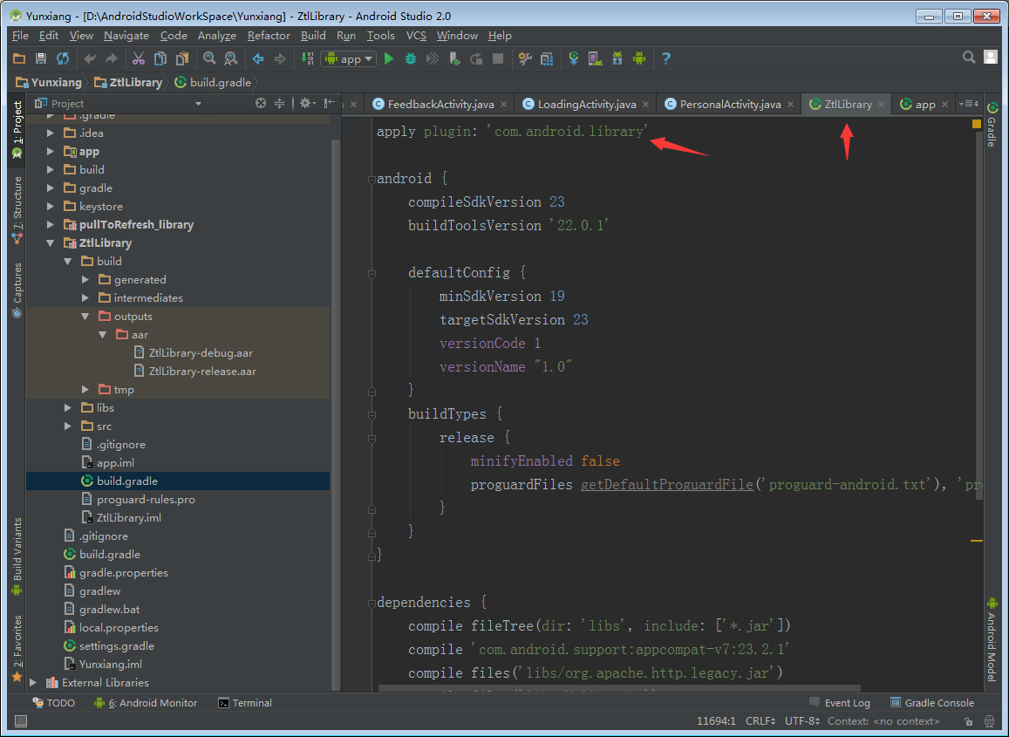
Task: Collapse the aar folder
Action: (x=102, y=335)
